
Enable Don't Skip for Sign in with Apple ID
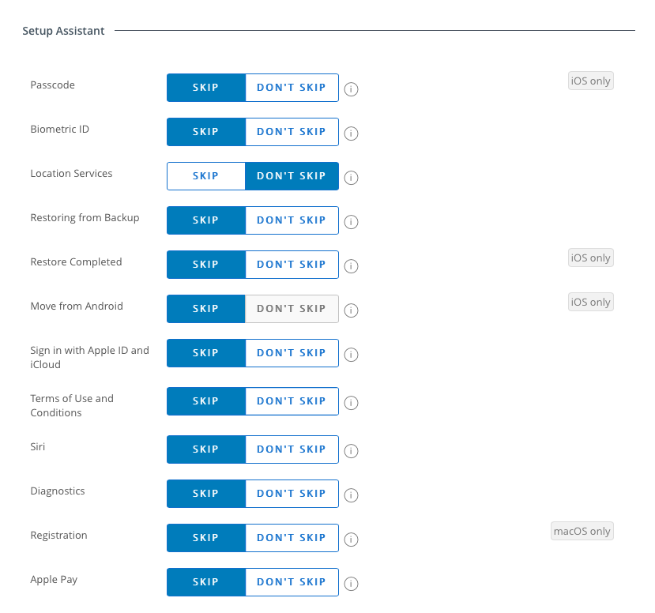pyautogui.click(x=292, y=353)
